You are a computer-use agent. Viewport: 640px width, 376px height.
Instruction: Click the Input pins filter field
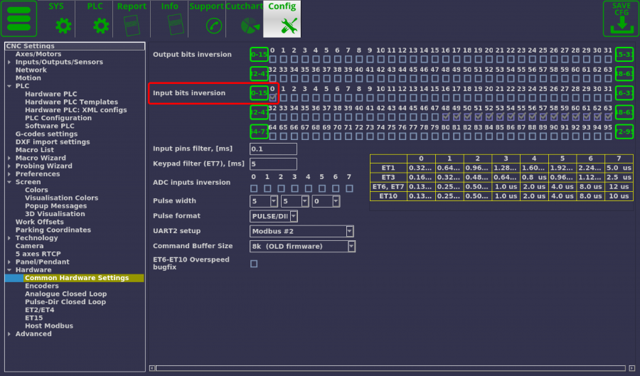[273, 149]
